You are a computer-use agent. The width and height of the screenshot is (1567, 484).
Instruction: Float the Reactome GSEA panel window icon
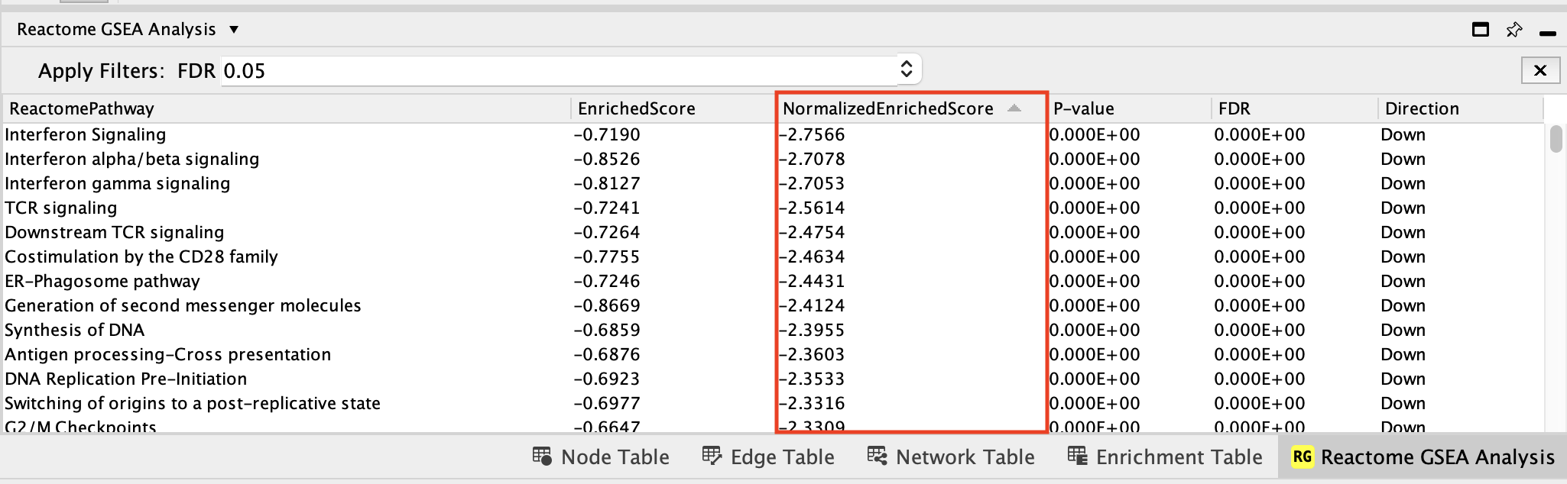(1480, 30)
